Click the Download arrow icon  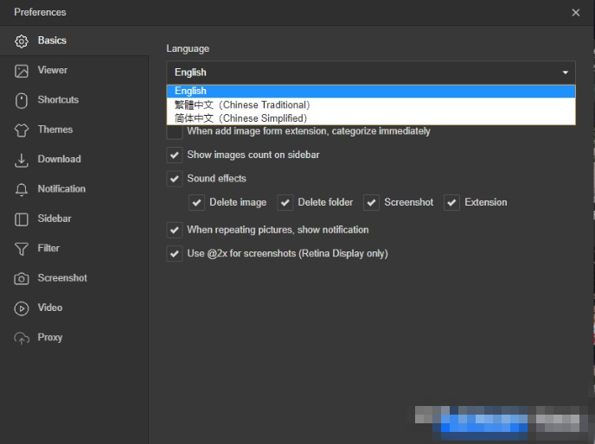[x=22, y=160]
